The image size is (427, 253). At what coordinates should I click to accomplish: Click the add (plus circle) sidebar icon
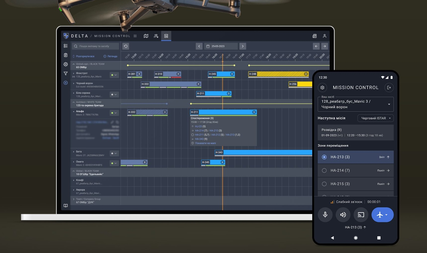pyautogui.click(x=66, y=83)
